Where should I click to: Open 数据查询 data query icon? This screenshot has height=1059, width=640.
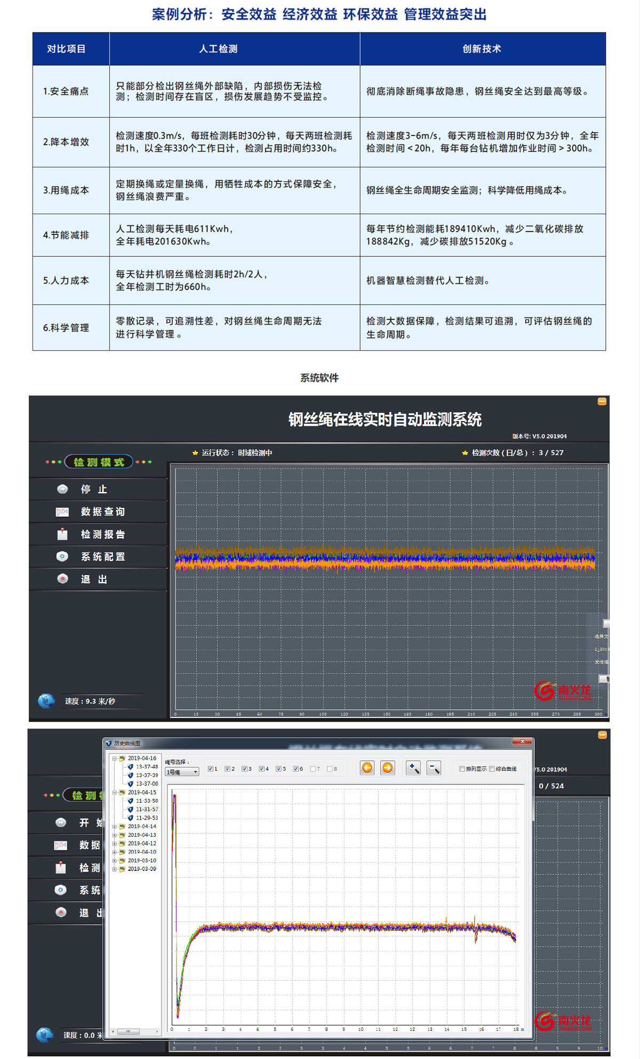(62, 512)
